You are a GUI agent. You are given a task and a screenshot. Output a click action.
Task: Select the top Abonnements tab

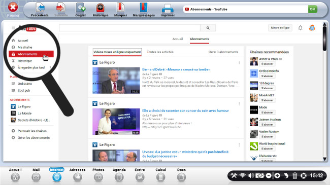(200, 39)
